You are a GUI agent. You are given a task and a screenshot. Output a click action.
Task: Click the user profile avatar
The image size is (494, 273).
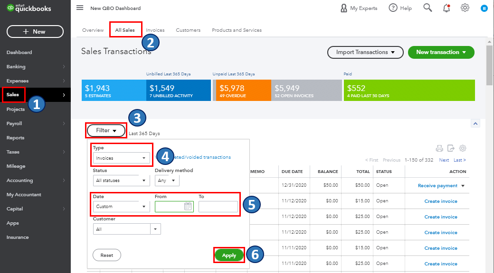coord(484,8)
